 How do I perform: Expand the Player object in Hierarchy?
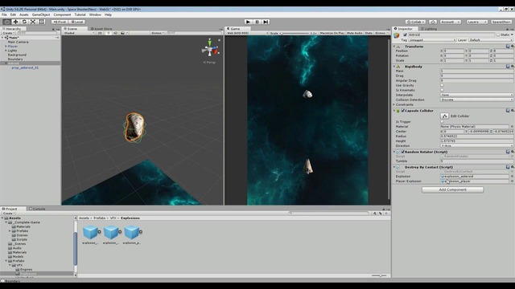tap(6, 47)
